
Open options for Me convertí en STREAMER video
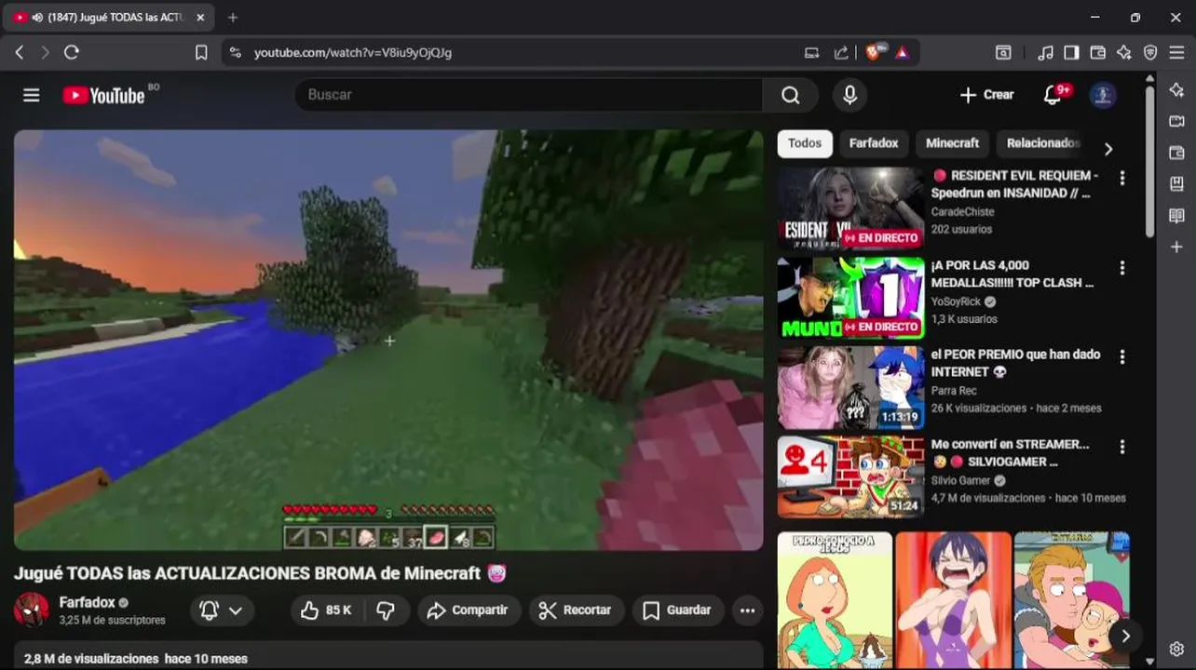pos(1121,448)
